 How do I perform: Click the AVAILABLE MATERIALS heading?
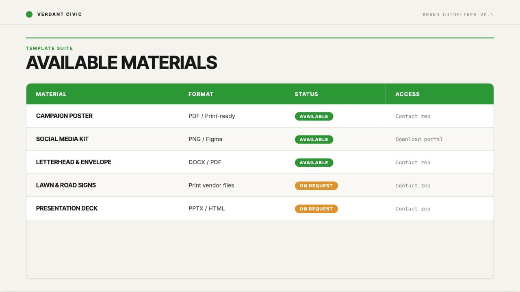(x=121, y=63)
